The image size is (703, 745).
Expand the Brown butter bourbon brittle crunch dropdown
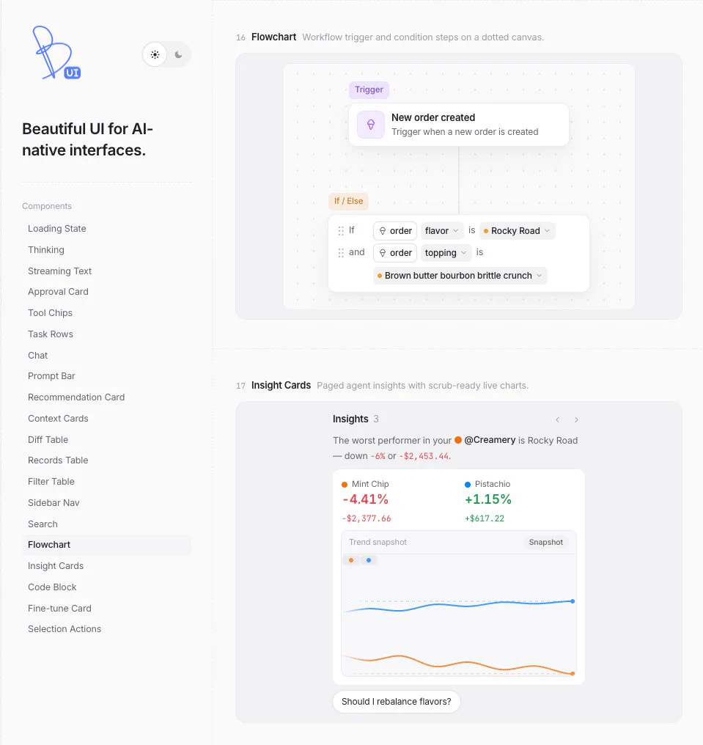click(x=460, y=276)
